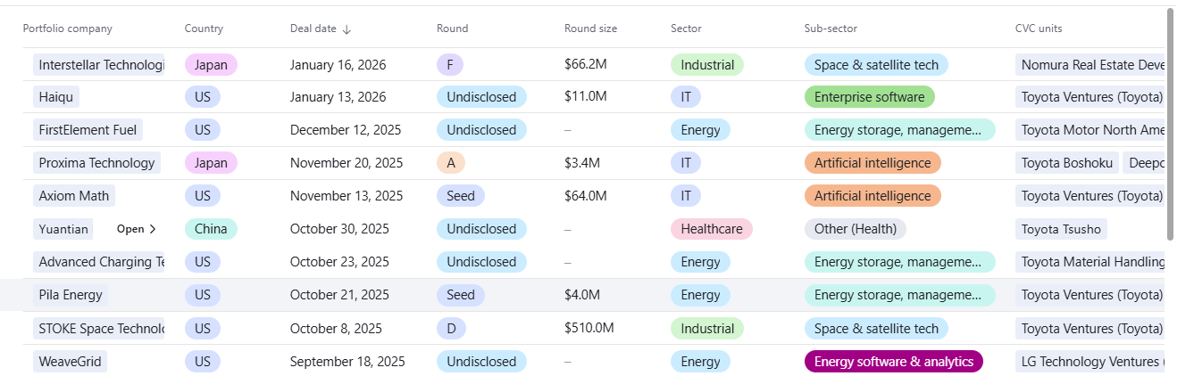Click the Deal date sort arrow icon
1194x376 pixels.
point(347,29)
